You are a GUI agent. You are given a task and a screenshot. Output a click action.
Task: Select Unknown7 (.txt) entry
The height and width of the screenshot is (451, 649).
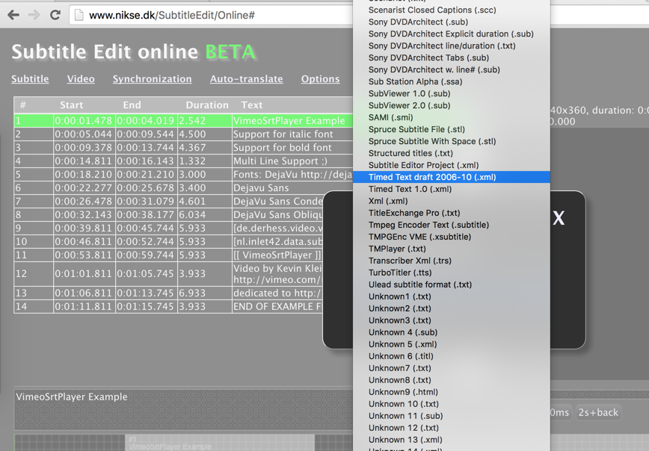click(452, 369)
